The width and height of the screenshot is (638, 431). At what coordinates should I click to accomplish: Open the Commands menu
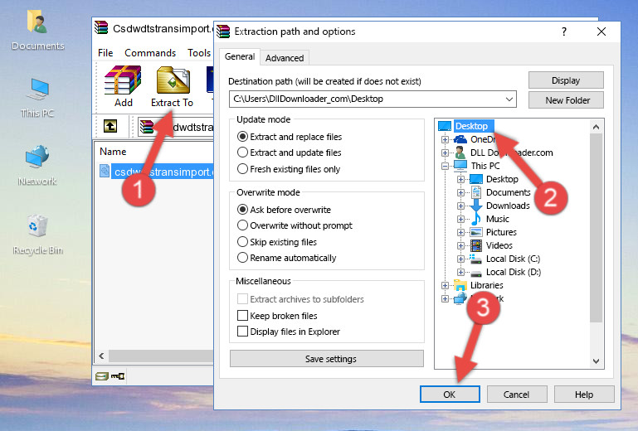(x=150, y=53)
